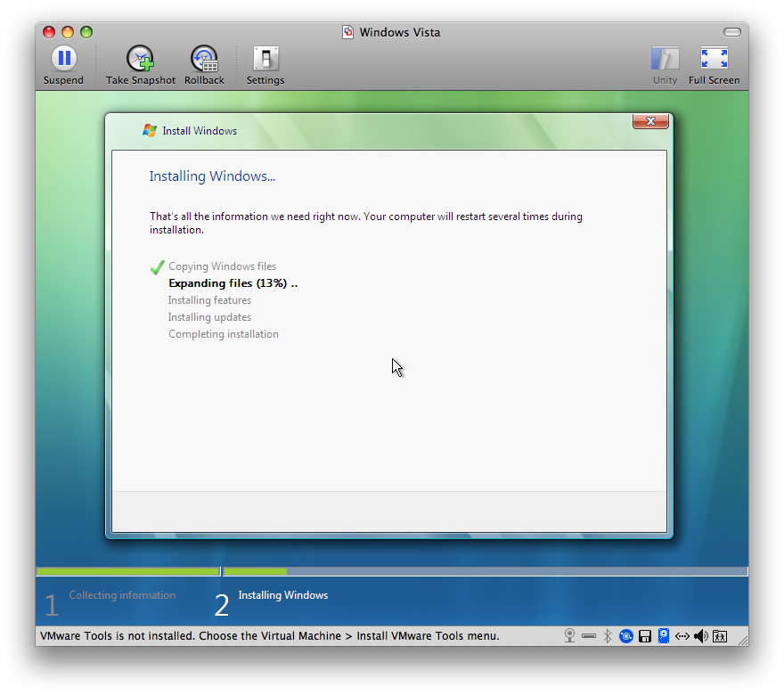This screenshot has width=784, height=695.
Task: Switch to Unity view
Action: (665, 60)
